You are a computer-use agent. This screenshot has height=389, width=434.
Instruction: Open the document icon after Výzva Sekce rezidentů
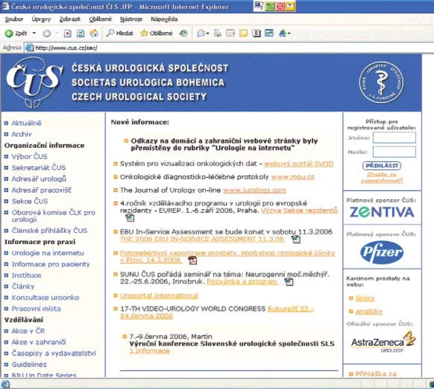pos(130,218)
